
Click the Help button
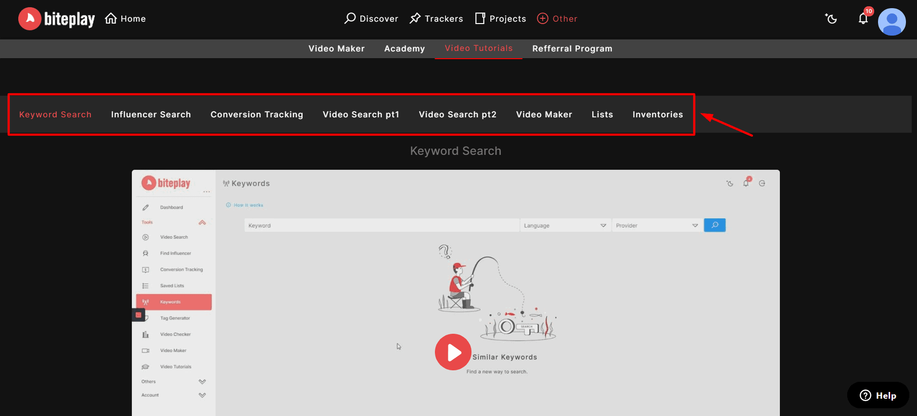878,395
